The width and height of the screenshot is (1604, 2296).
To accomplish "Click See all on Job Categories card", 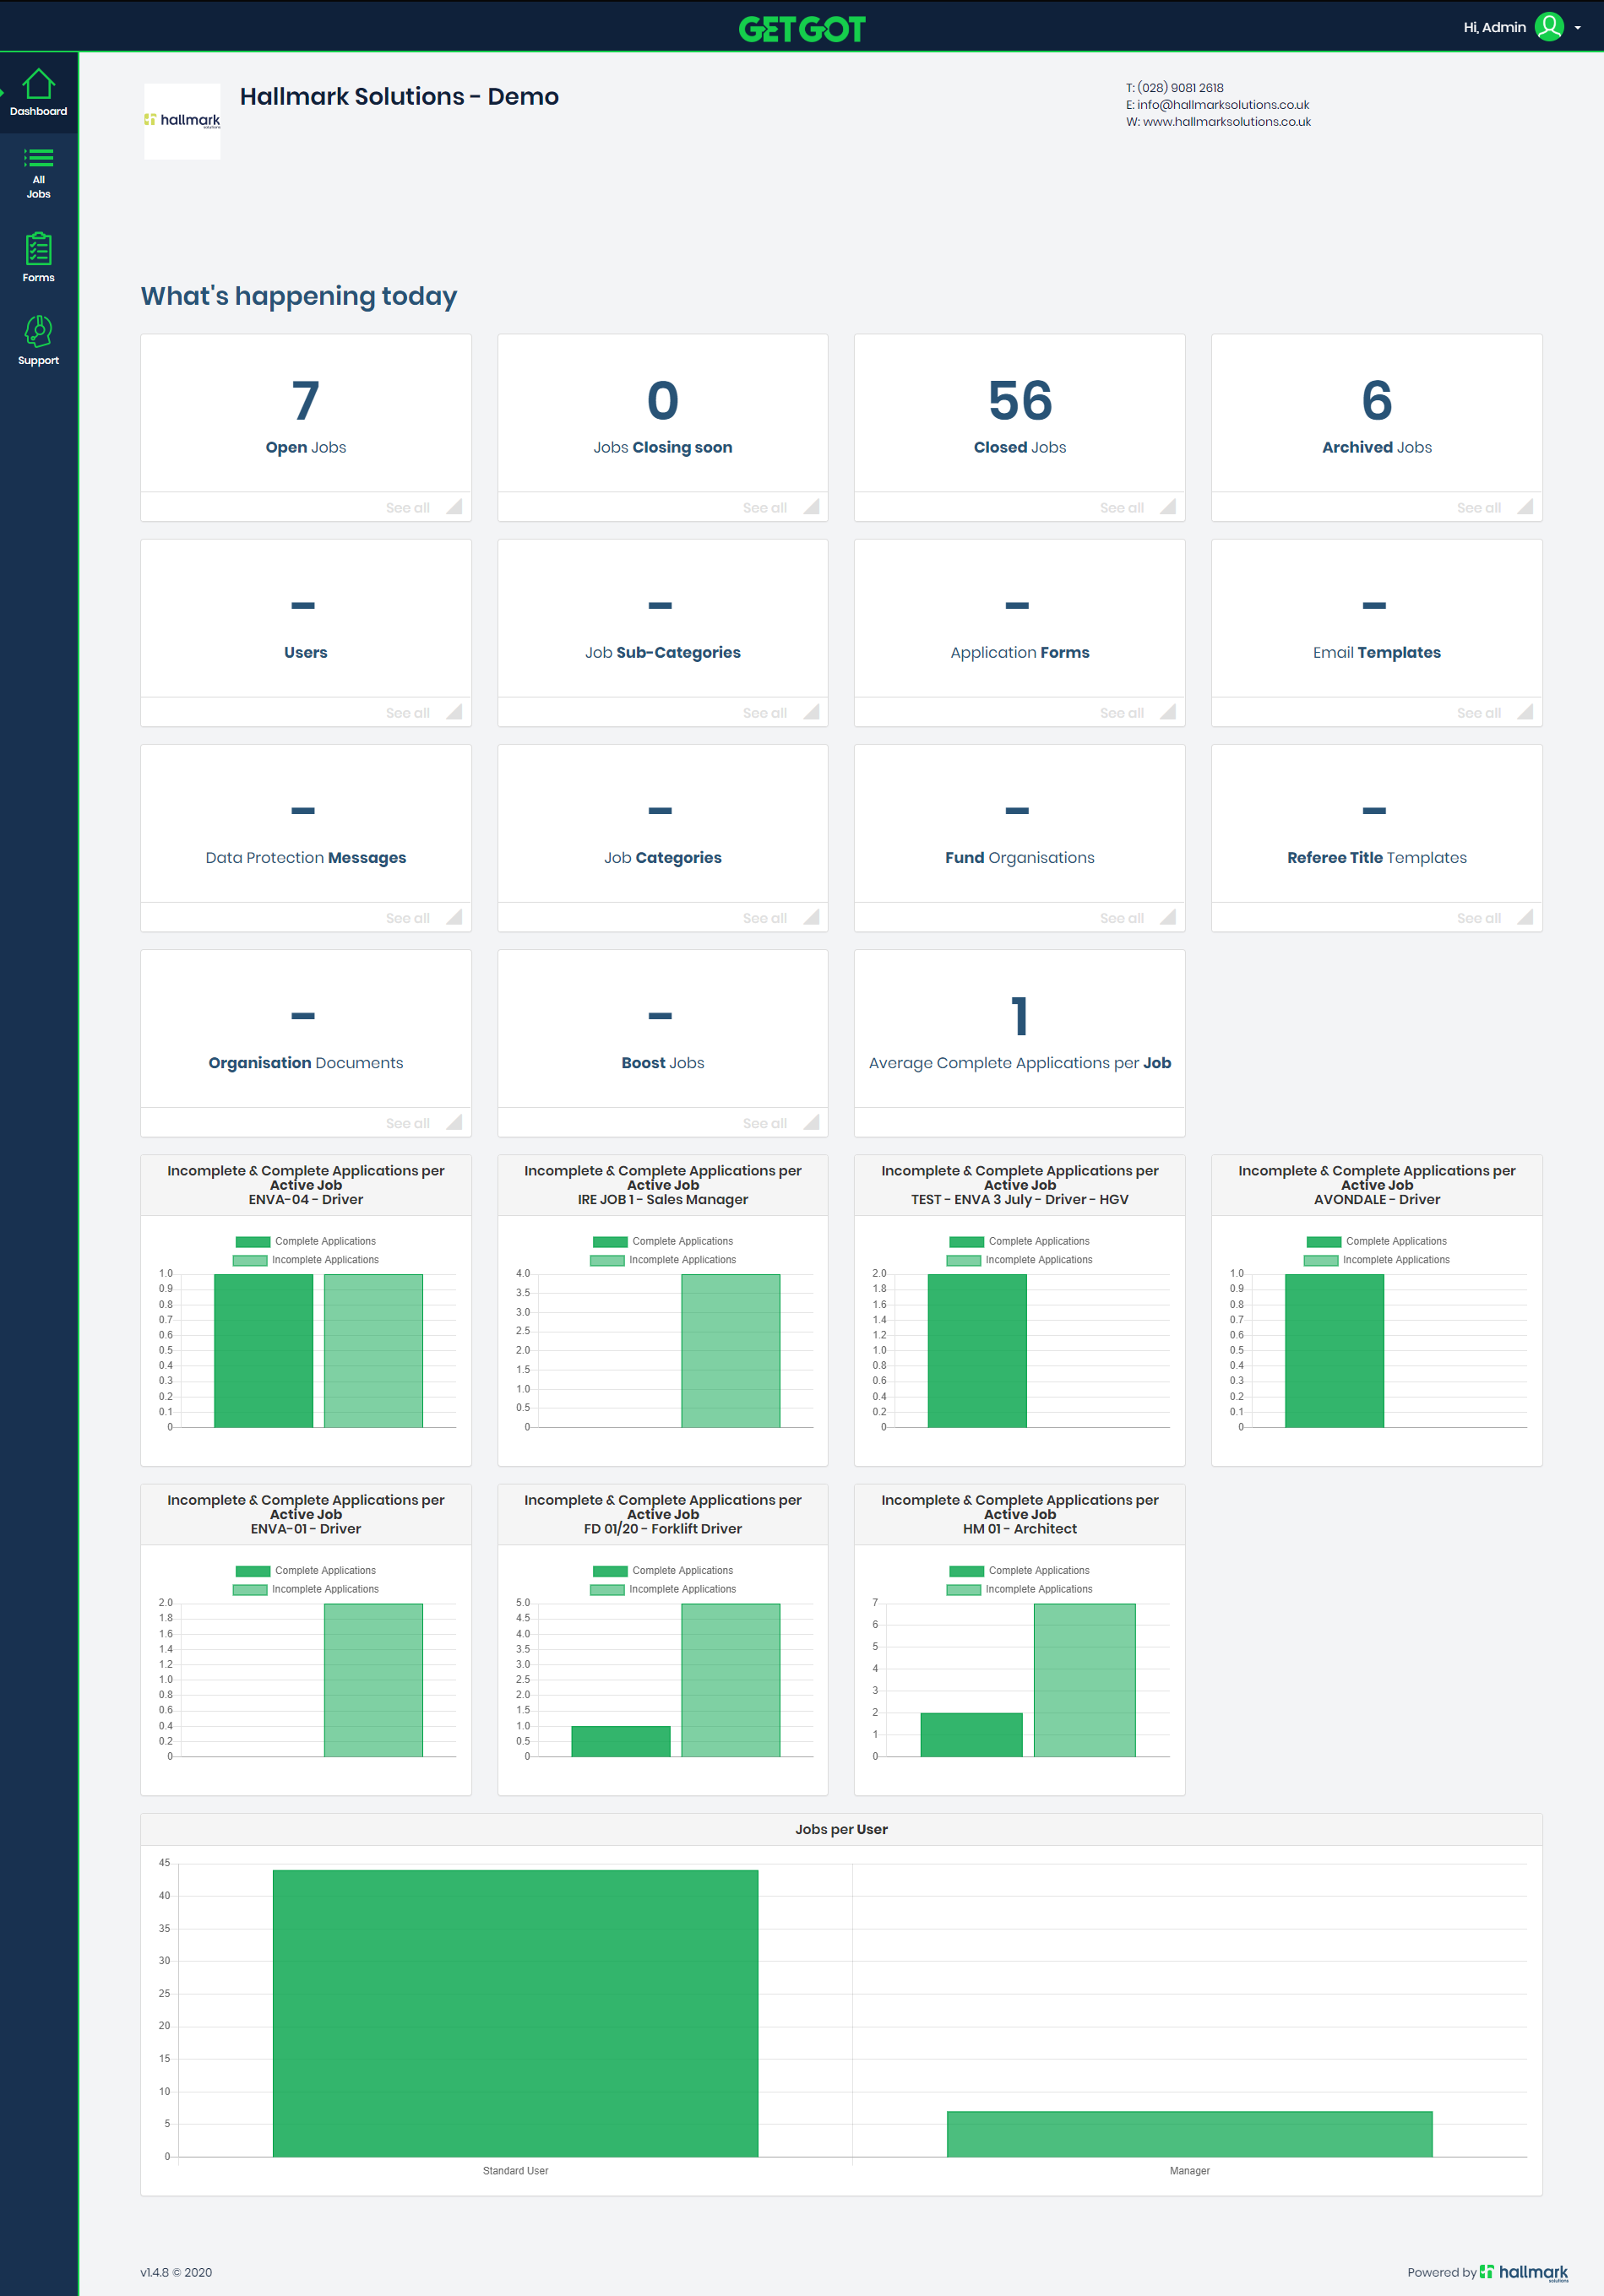I will [765, 918].
